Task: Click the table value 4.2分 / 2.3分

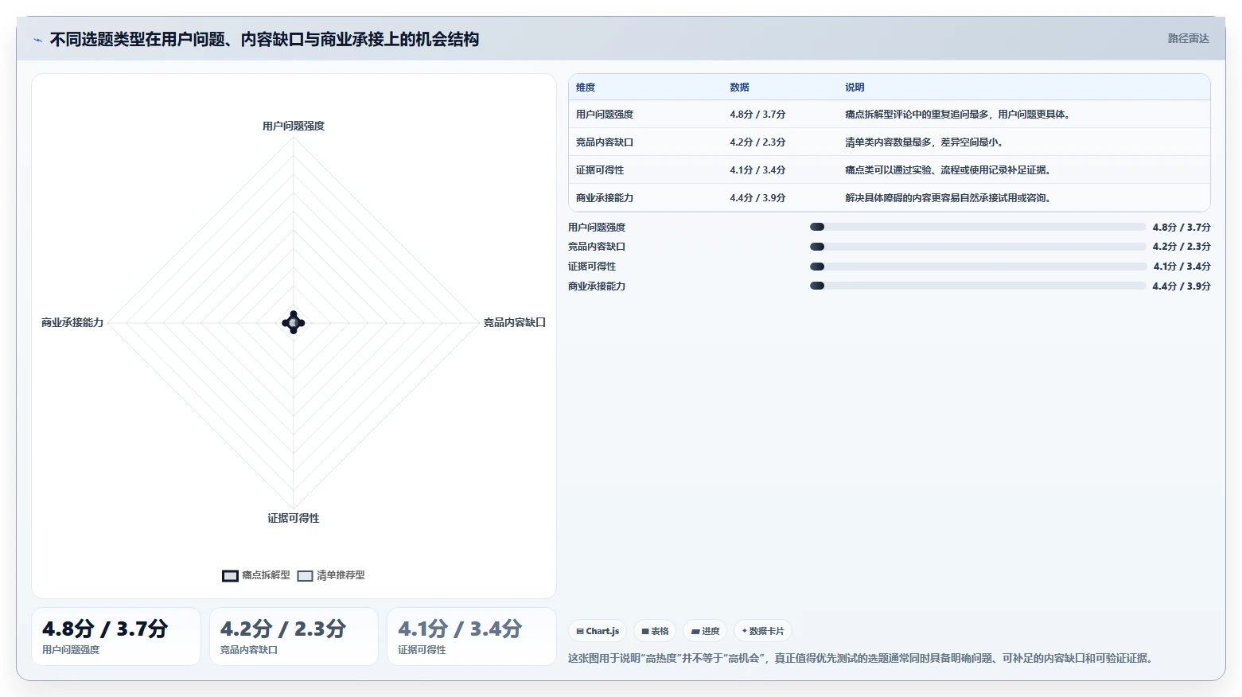Action: tap(757, 142)
